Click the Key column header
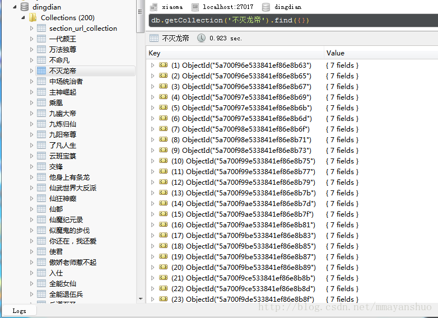 point(235,53)
